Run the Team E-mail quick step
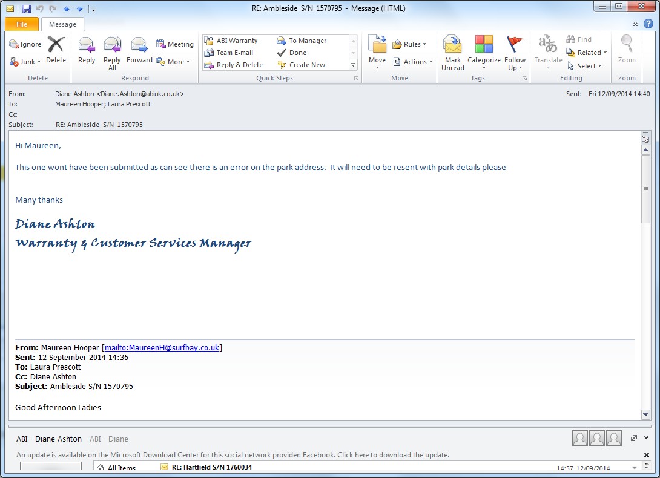660x478 pixels. point(229,53)
